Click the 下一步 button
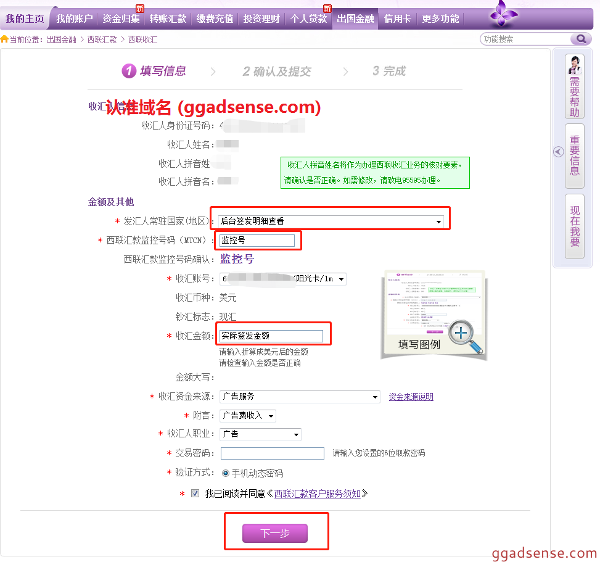The height and width of the screenshot is (562, 600). point(274,533)
